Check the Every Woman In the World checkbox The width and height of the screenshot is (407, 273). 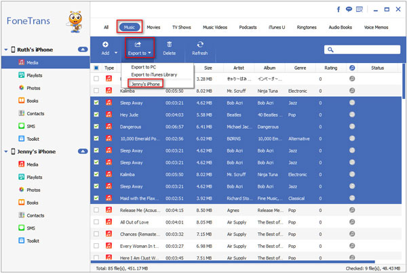[x=96, y=245]
